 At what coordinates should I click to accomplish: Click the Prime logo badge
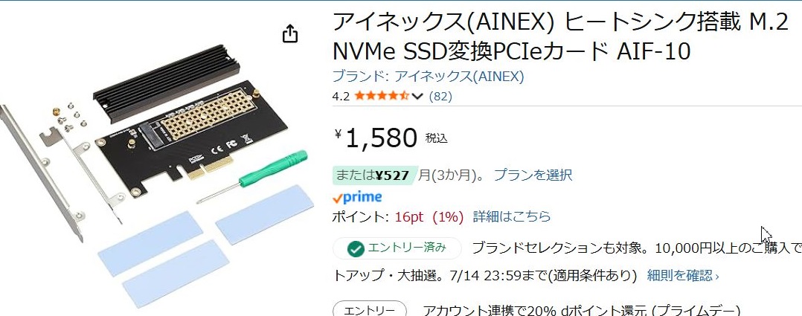357,197
